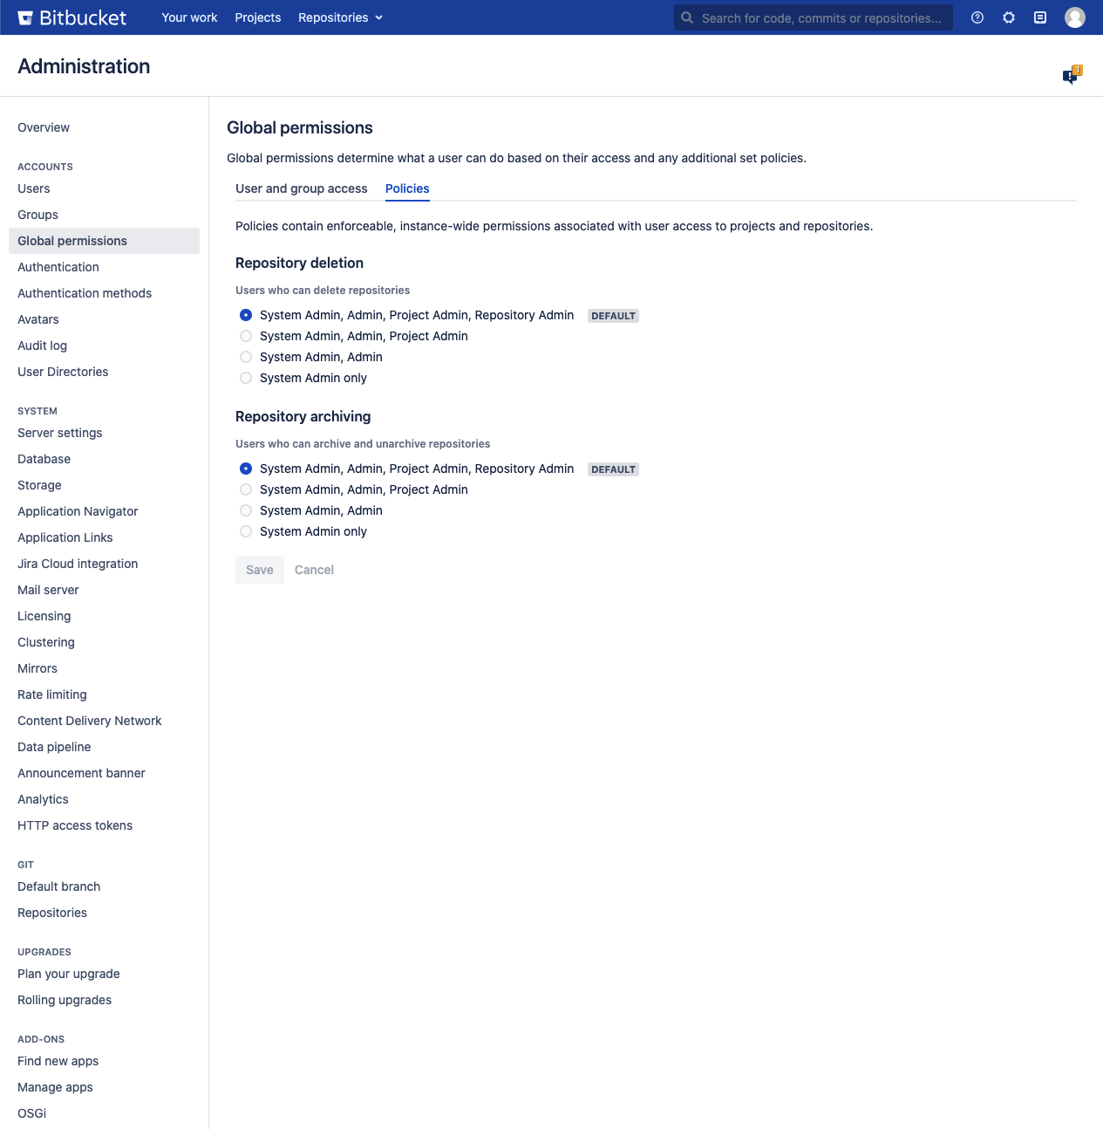
Task: Open Audit log in the sidebar
Action: [43, 346]
